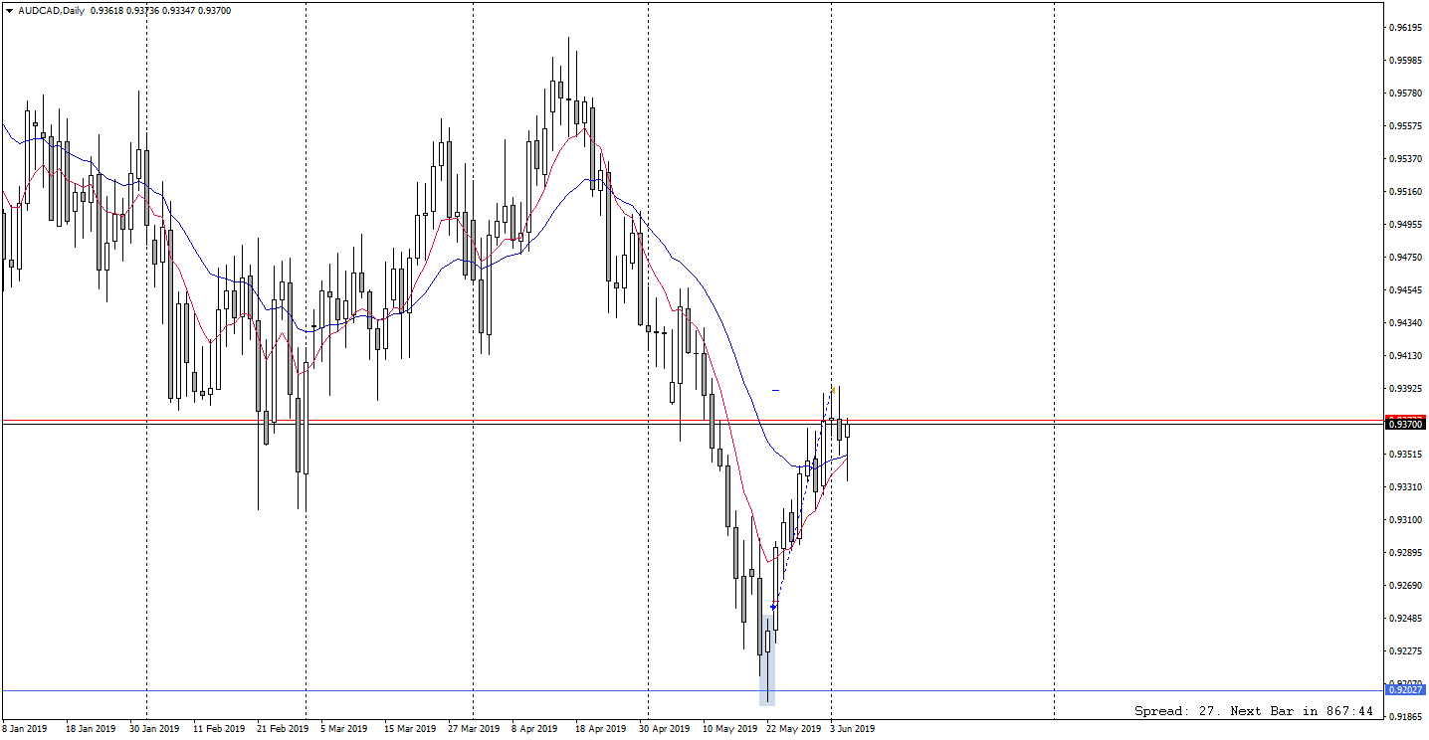1429x740 pixels.
Task: Click the 0.94750 price axis label
Action: click(1405, 257)
